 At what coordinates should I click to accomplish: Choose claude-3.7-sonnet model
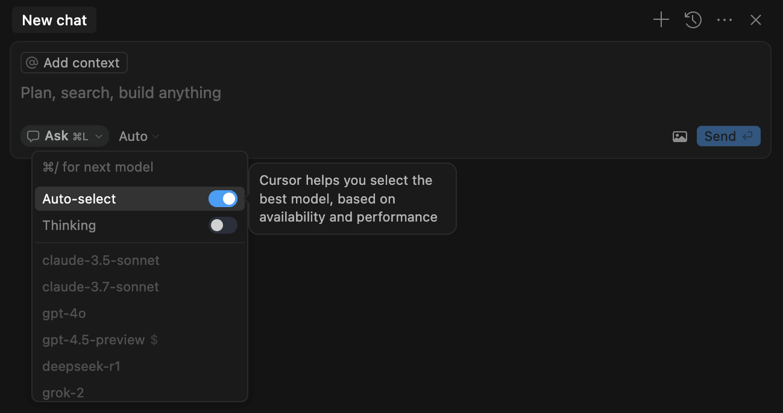pyautogui.click(x=140, y=287)
